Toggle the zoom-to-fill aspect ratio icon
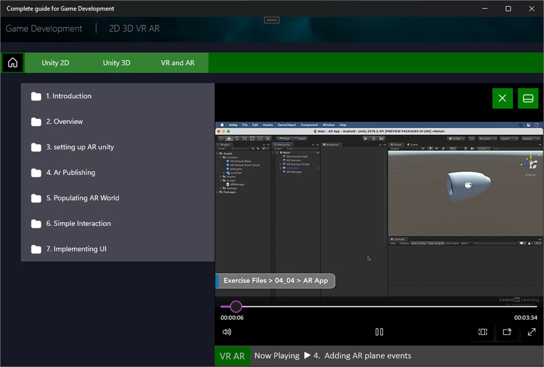This screenshot has height=367, width=544. [x=483, y=332]
